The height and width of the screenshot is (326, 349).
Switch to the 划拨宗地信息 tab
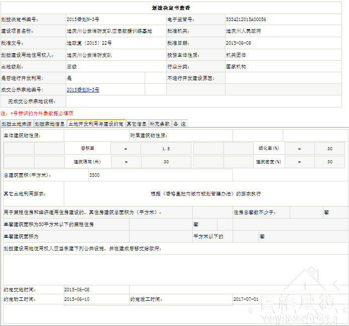click(x=50, y=124)
